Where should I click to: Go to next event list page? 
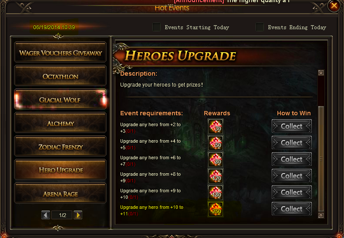point(78,215)
